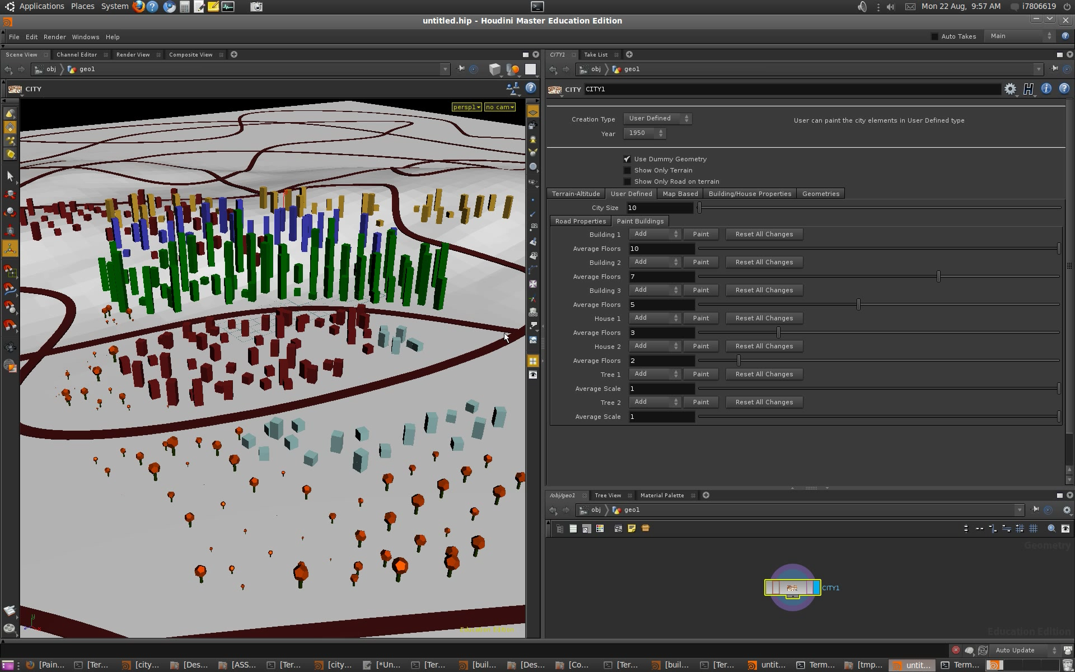The width and height of the screenshot is (1075, 672).
Task: Click the back arrow in Scene View path
Action: tap(8, 69)
